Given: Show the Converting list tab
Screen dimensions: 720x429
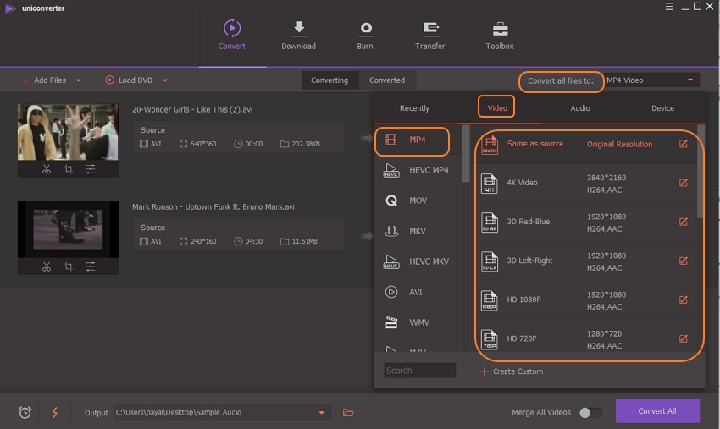Looking at the screenshot, I should tap(330, 80).
